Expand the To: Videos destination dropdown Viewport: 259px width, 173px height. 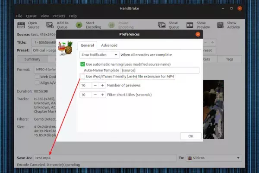click(x=214, y=158)
